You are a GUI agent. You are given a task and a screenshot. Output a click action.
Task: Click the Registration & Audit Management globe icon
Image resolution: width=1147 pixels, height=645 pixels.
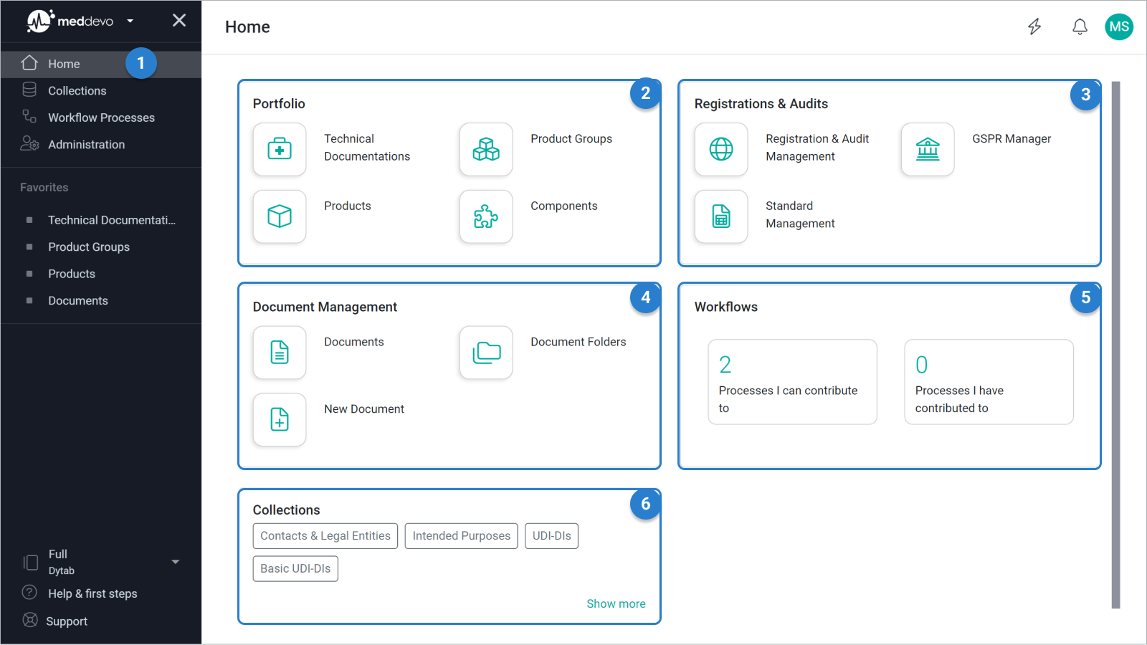coord(721,150)
